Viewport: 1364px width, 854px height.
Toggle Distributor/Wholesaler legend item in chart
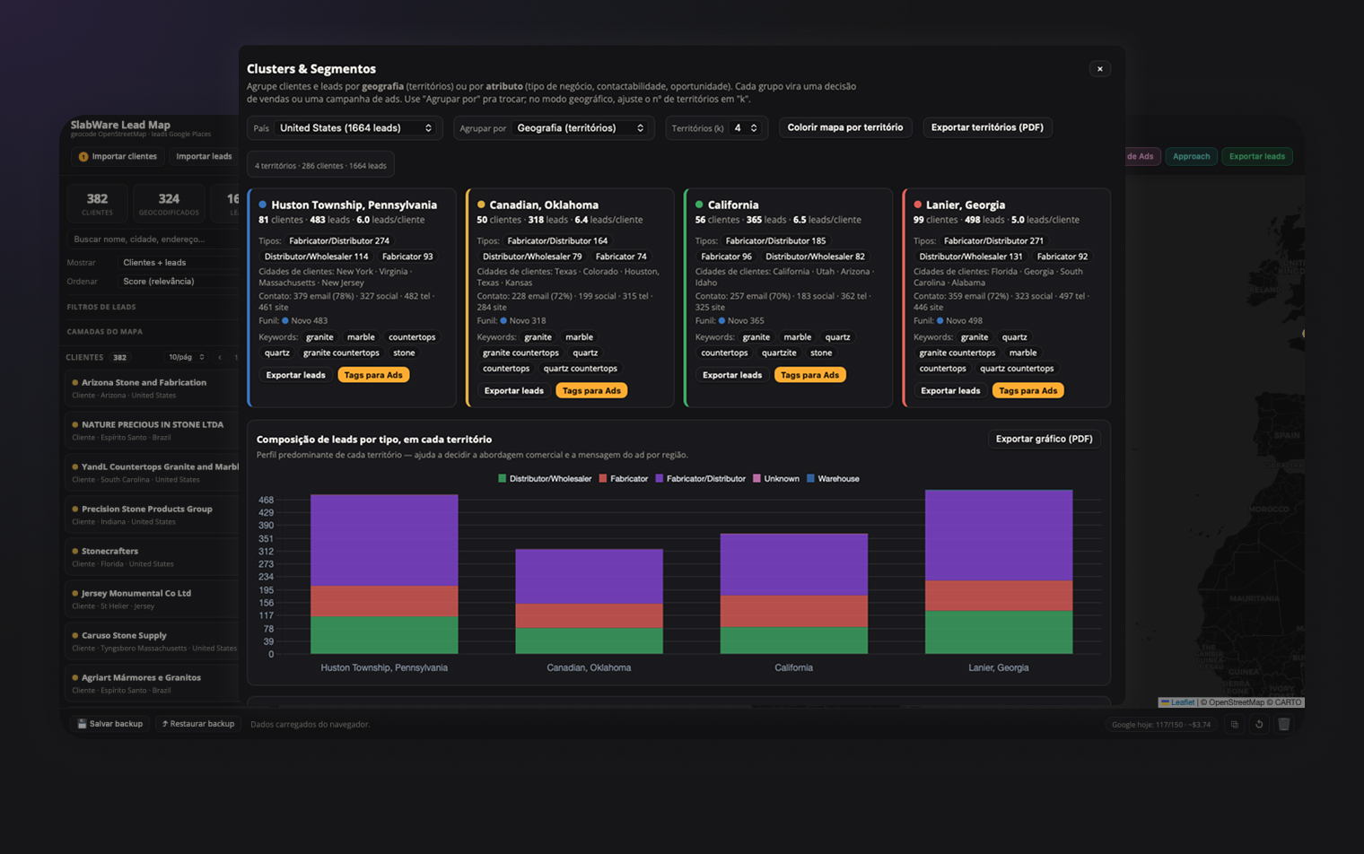tap(545, 479)
